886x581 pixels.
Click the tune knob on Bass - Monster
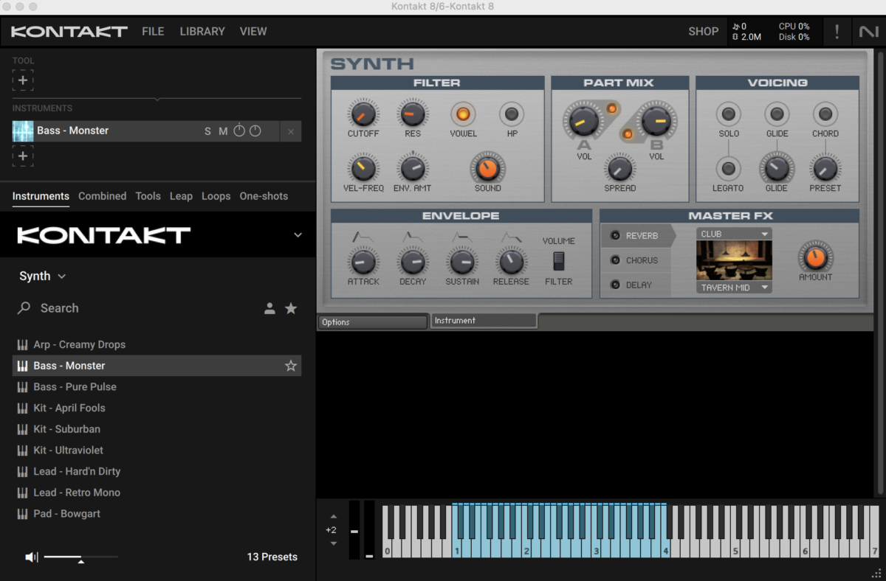coord(239,131)
